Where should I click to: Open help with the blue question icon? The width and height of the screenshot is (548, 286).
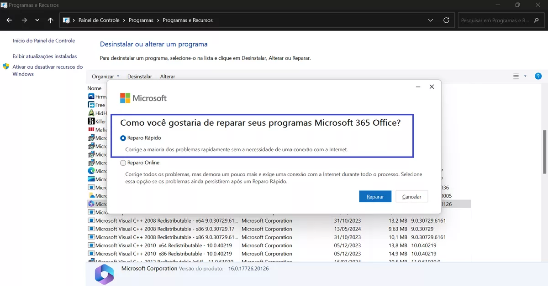(538, 76)
